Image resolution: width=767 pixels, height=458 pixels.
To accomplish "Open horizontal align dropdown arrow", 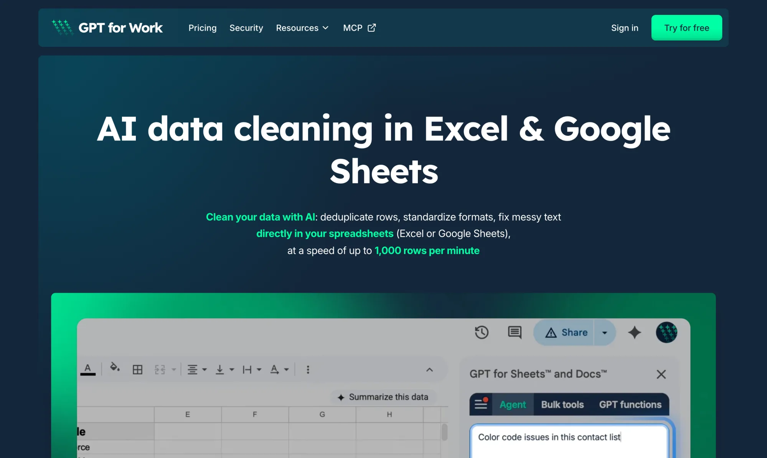I will coord(205,370).
